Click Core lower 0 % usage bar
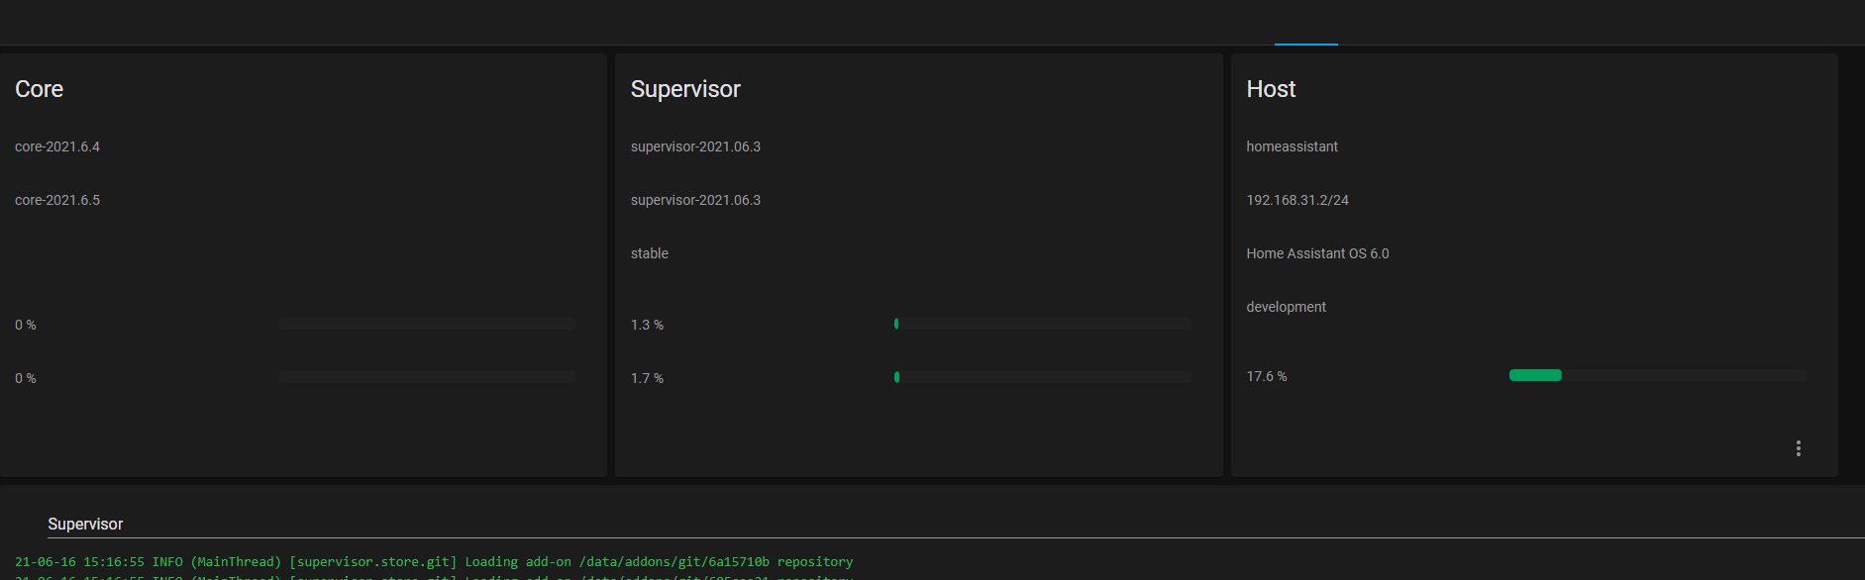This screenshot has height=580, width=1865. [x=427, y=377]
